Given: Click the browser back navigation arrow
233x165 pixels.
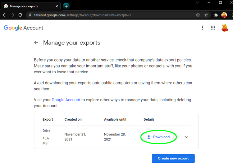Looking at the screenshot, I should pos(4,15).
